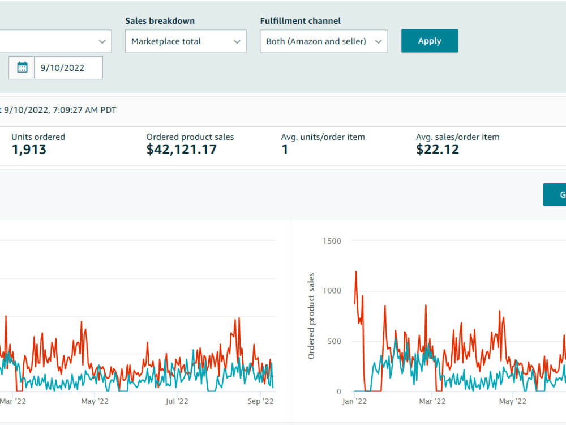Open the calendar date picker icon
Viewport: 566px width, 425px height.
[x=22, y=67]
